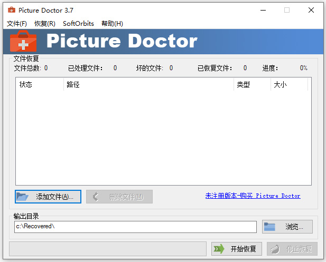Focus the output directory field c:\Recovered\
The width and height of the screenshot is (326, 262).
tap(135, 227)
